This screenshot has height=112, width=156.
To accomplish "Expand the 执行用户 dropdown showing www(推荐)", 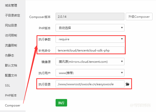I will pos(90,73).
